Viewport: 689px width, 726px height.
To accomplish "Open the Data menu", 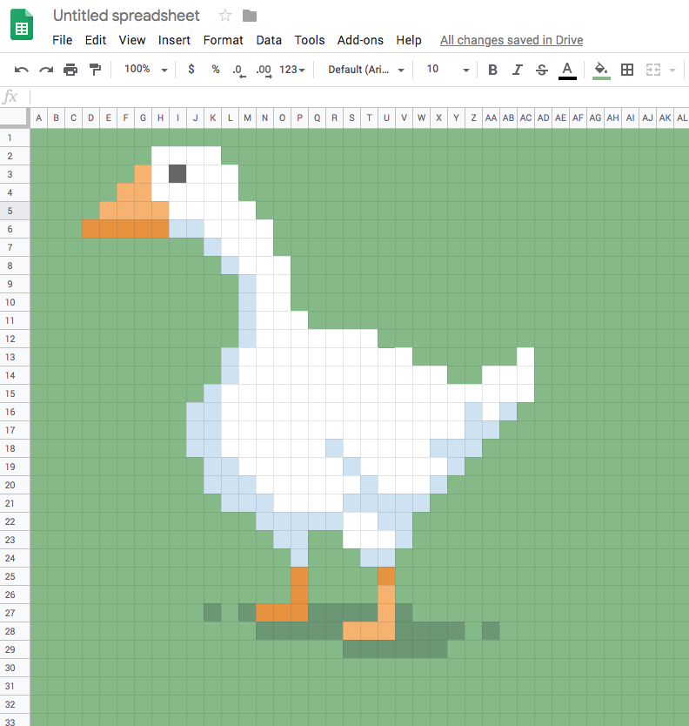I will 269,40.
